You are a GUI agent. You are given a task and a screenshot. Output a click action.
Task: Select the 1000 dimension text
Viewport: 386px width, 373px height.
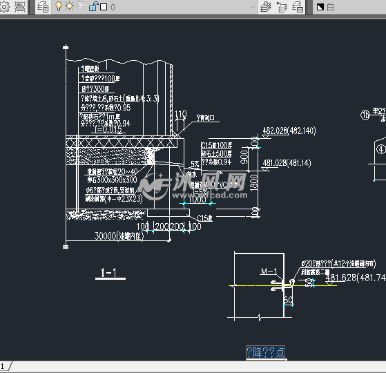pos(197,199)
